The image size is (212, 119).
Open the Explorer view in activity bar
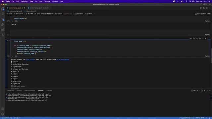coord(3,9)
